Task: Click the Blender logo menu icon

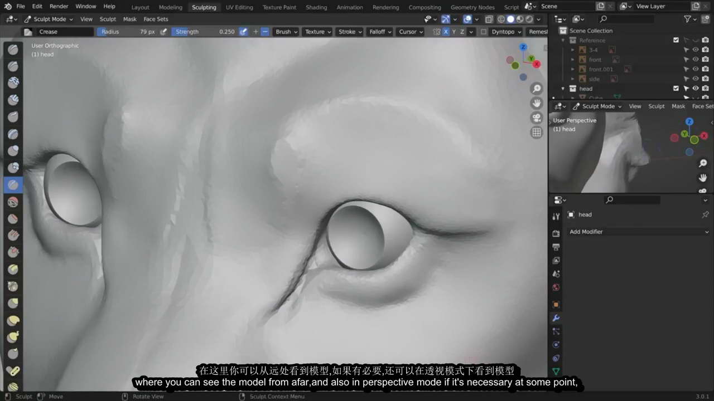Action: coord(8,6)
